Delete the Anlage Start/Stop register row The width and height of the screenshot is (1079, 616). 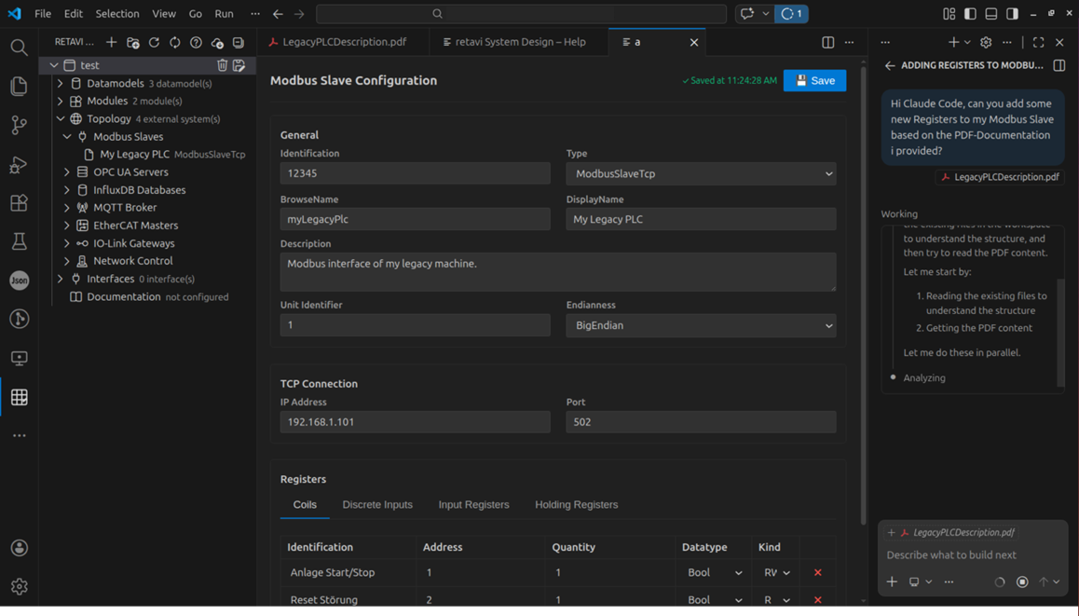(817, 572)
